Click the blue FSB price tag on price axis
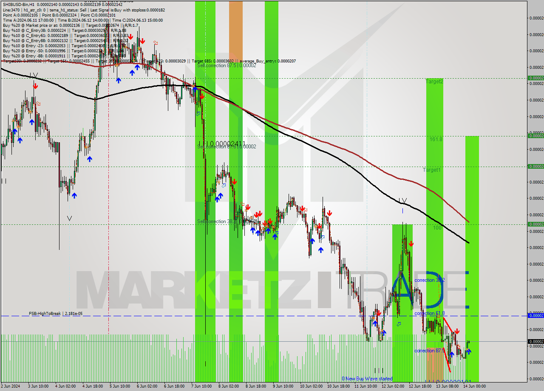The image size is (544, 391). [535, 315]
